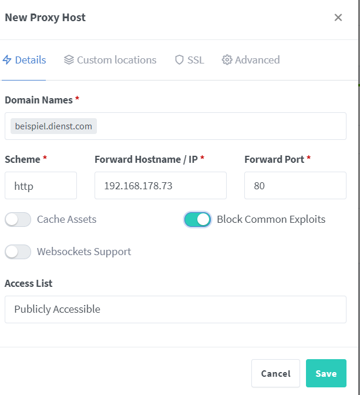Close the New Proxy Host dialog
Screen dimensions: 360x395
(x=338, y=18)
